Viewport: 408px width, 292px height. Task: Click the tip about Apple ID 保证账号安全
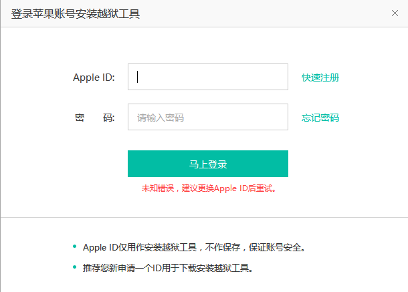coord(194,247)
